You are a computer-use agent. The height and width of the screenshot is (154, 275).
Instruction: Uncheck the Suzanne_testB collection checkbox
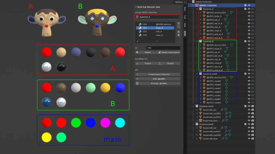click(x=245, y=124)
